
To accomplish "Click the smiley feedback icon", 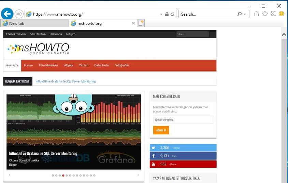I will [282, 14].
